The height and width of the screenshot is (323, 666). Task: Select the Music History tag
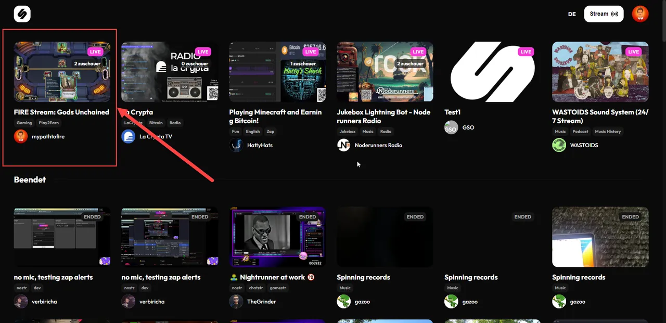tap(608, 132)
